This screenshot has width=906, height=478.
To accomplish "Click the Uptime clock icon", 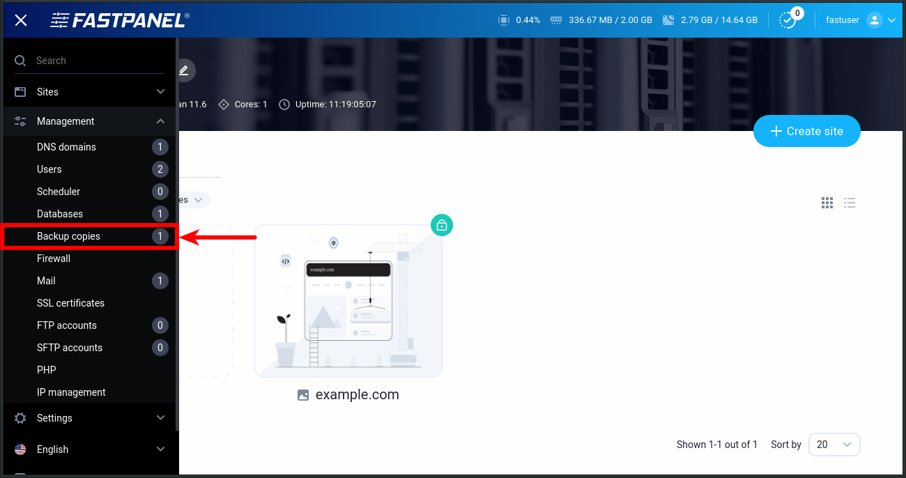I will [x=284, y=105].
